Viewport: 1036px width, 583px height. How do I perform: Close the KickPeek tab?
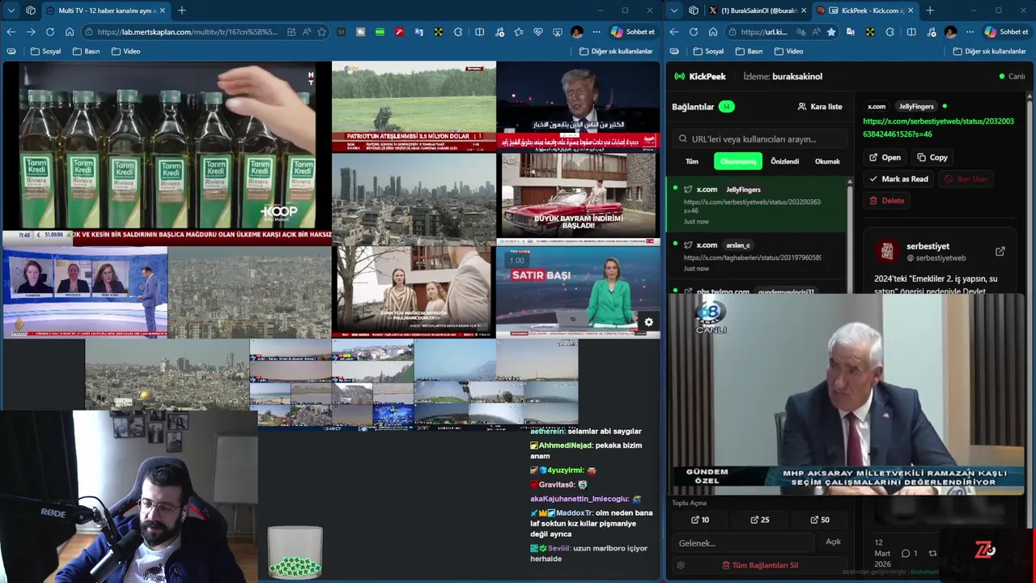(x=911, y=11)
